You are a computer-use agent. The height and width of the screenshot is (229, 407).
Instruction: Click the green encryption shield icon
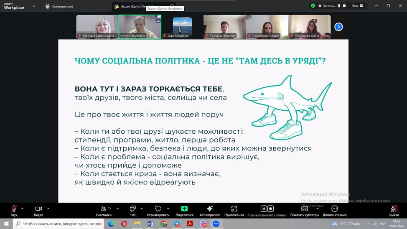tap(313, 6)
